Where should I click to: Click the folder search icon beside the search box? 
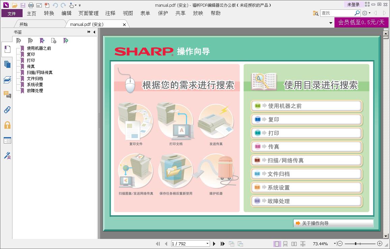coord(316,13)
